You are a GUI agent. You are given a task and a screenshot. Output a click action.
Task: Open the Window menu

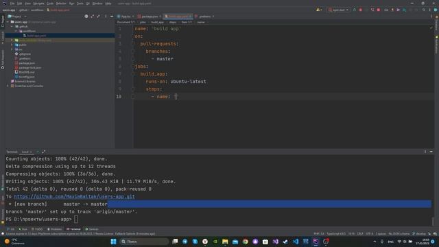point(97,3)
